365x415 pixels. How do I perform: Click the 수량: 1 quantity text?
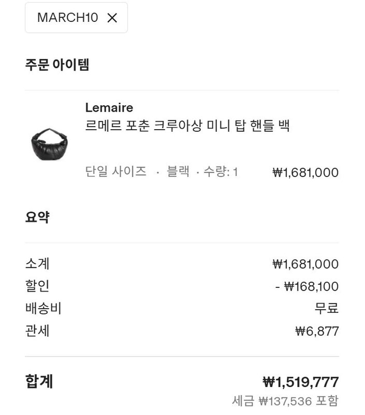pyautogui.click(x=221, y=172)
